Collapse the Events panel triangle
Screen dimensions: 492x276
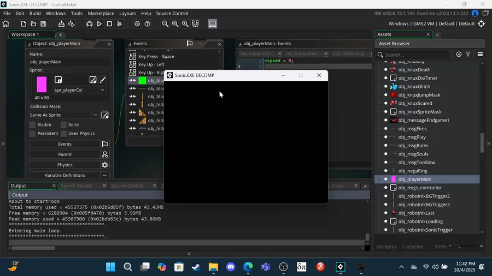(x=130, y=44)
